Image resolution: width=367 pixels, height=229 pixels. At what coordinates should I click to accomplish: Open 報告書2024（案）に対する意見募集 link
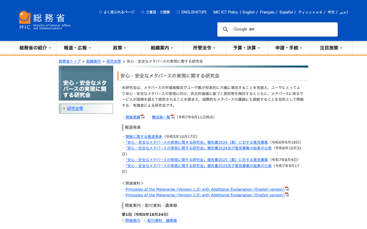coord(197,142)
